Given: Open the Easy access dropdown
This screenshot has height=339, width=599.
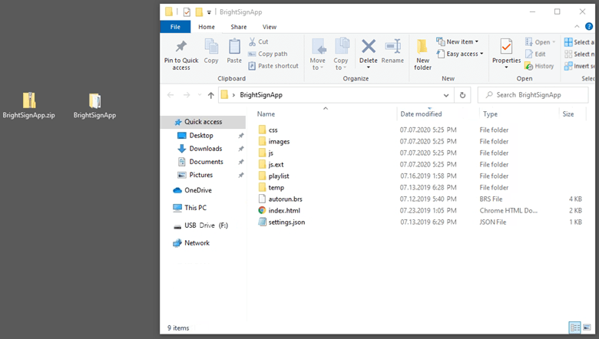Looking at the screenshot, I should point(460,54).
